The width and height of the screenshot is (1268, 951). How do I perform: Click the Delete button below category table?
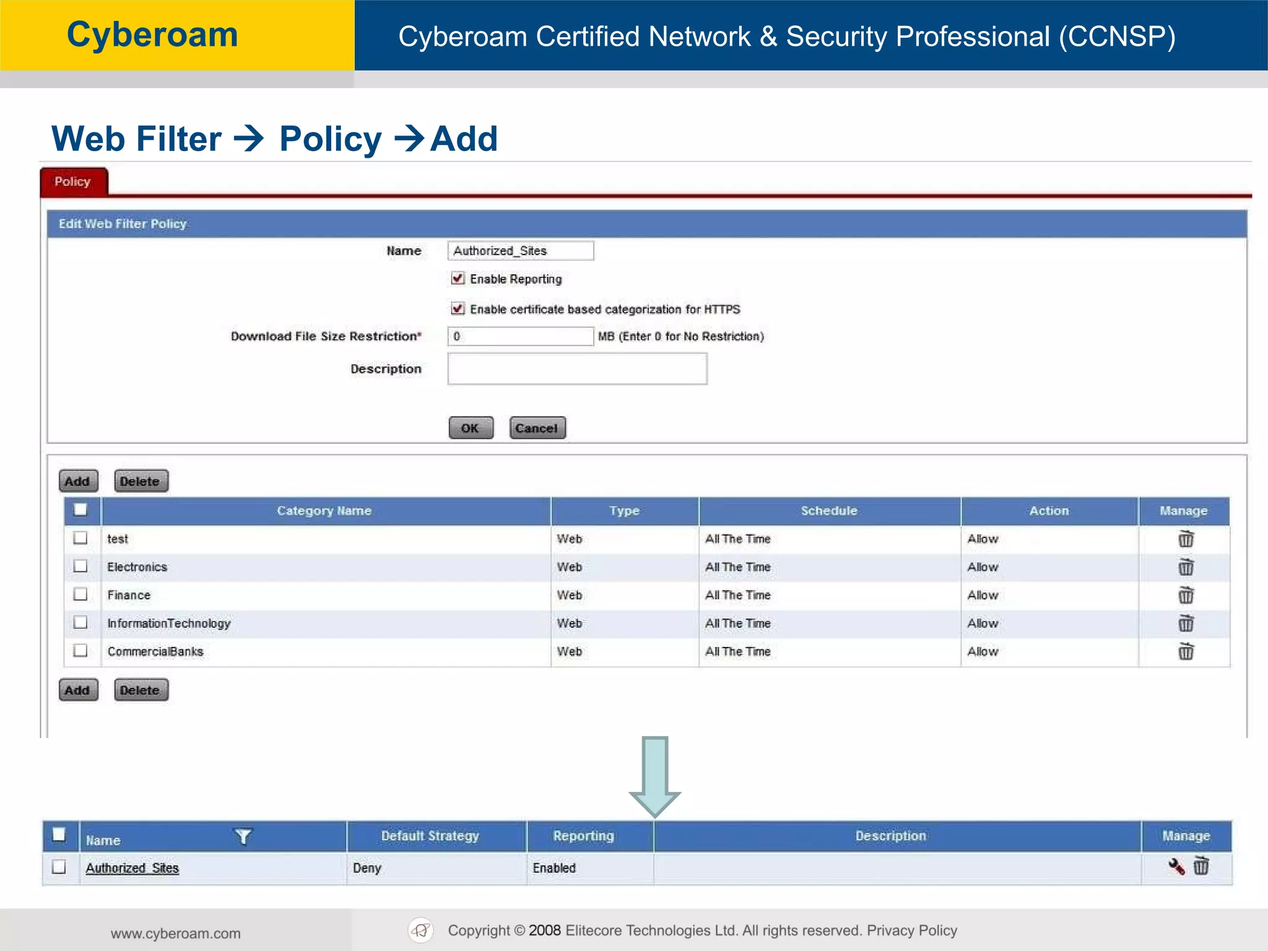(x=141, y=690)
